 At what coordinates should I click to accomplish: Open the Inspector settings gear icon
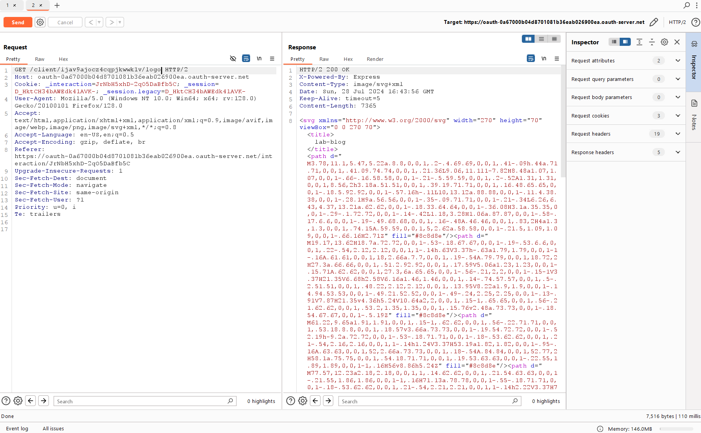click(664, 42)
